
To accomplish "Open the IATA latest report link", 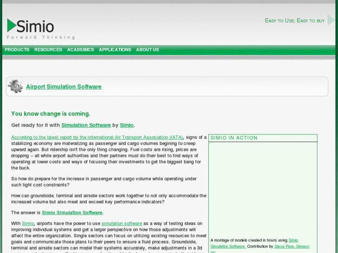I will 97,137.
